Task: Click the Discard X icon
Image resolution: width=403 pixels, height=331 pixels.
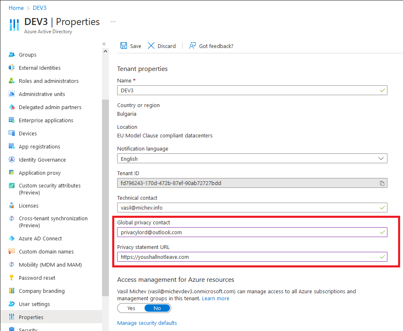Action: pos(152,46)
